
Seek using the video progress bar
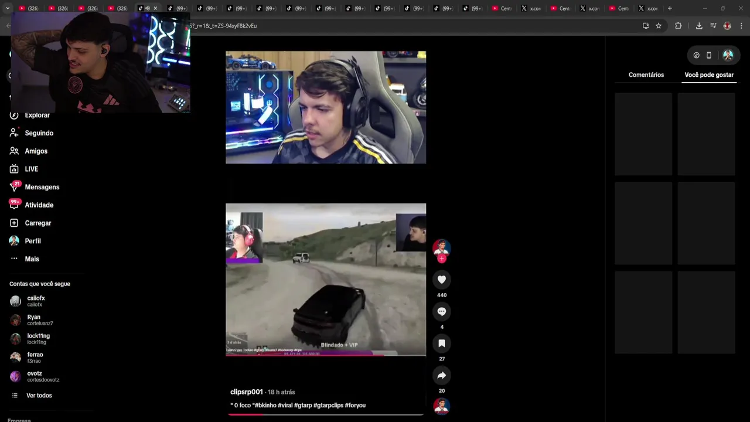pyautogui.click(x=326, y=414)
